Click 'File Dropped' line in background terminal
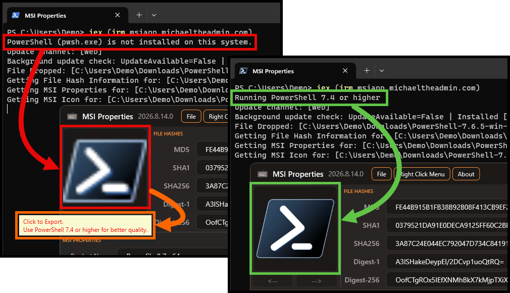The image size is (510, 293). pos(118,71)
